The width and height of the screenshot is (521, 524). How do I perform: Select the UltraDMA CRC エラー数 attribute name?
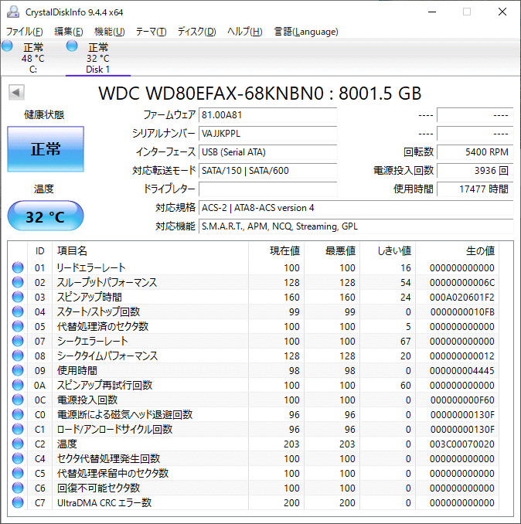point(104,503)
